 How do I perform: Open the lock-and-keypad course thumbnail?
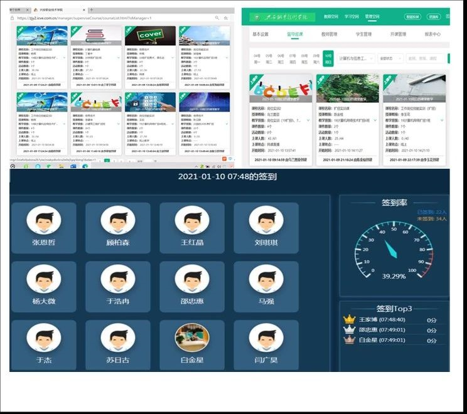pyautogui.click(x=150, y=102)
